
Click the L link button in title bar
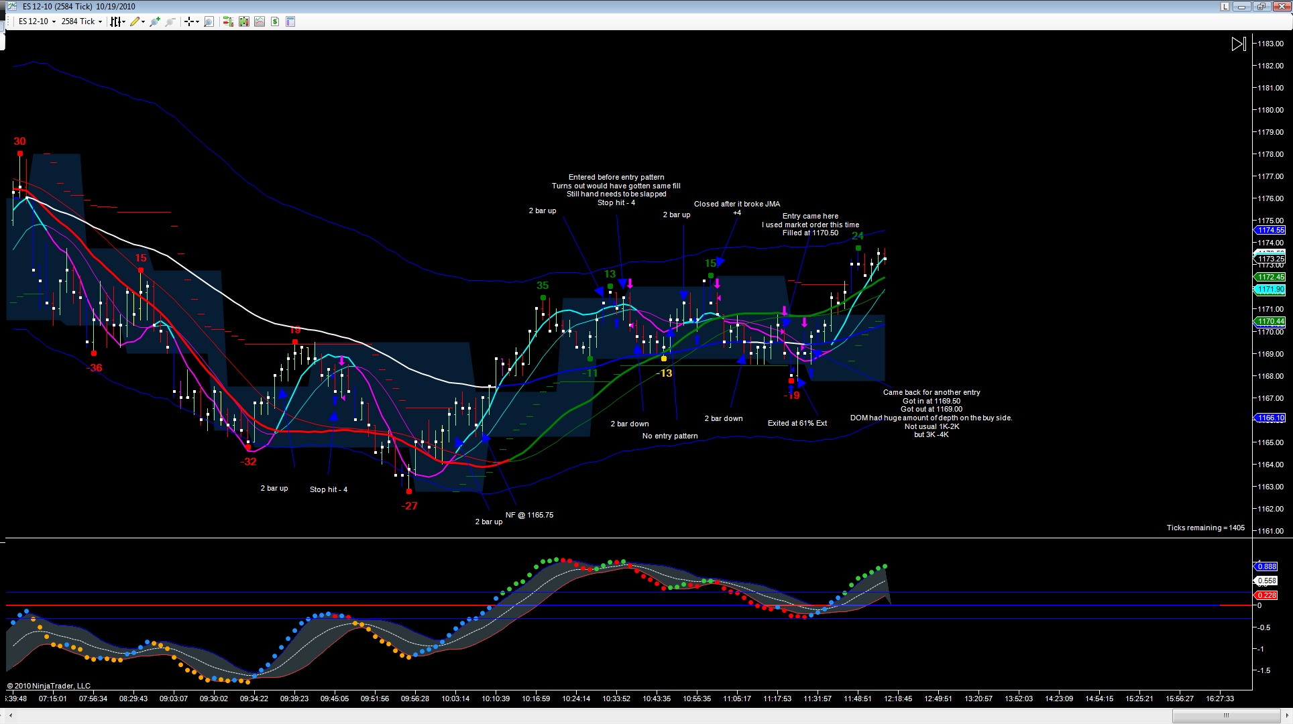tap(1225, 7)
